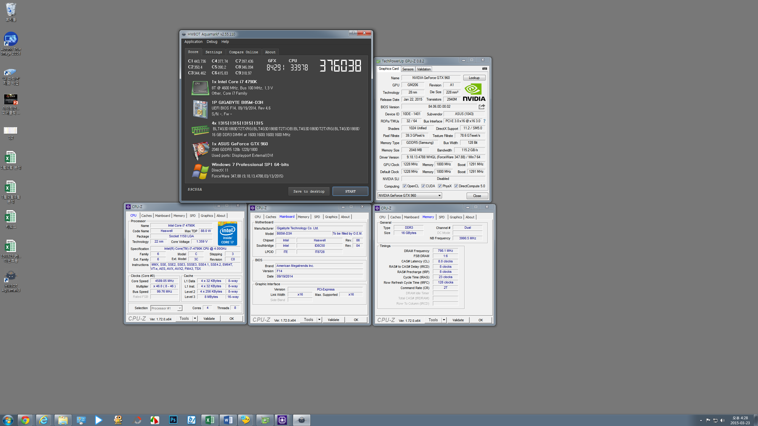Click the Mainboard Model B85M-D3H field
758x426 pixels.
coord(303,234)
